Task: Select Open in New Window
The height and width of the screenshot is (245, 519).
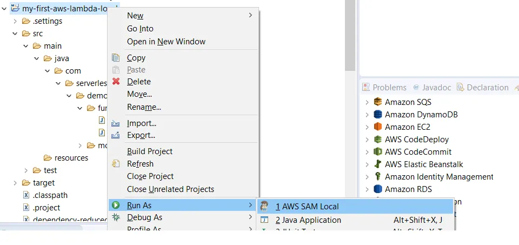Action: 183,42
